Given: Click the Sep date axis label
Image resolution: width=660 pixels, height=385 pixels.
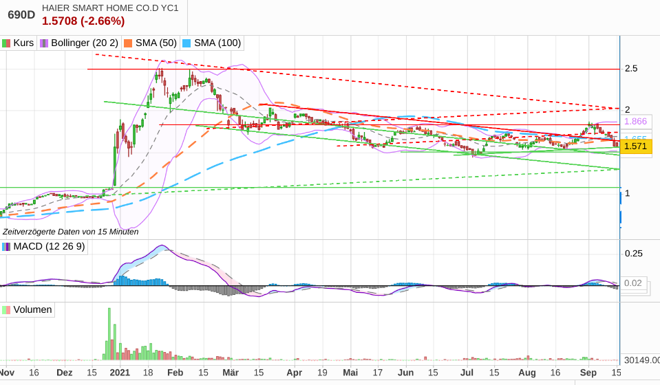Looking at the screenshot, I should coord(588,373).
